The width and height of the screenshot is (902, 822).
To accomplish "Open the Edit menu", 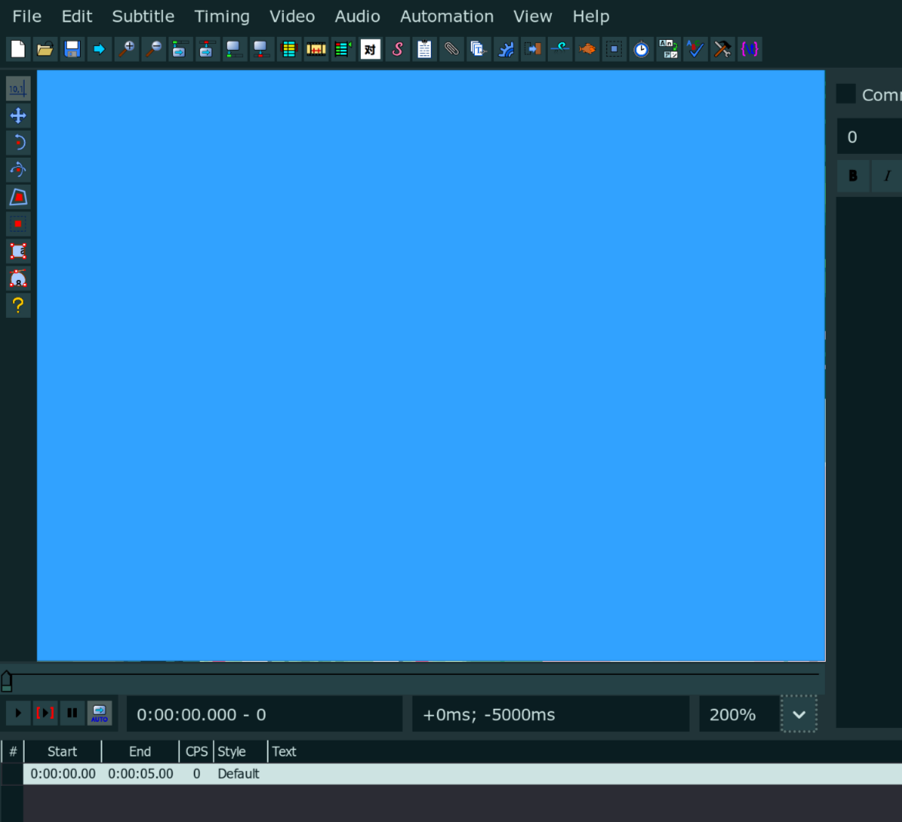I will [77, 17].
